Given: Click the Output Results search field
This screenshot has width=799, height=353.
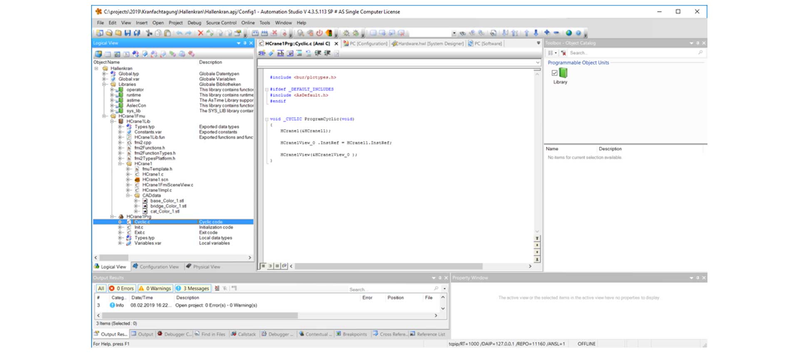Looking at the screenshot, I should [390, 289].
